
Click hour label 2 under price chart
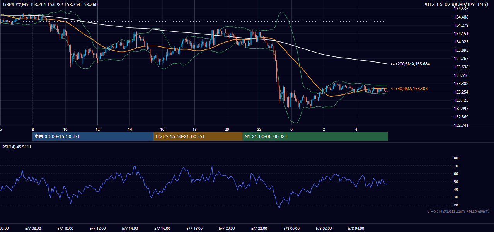(x=324, y=129)
